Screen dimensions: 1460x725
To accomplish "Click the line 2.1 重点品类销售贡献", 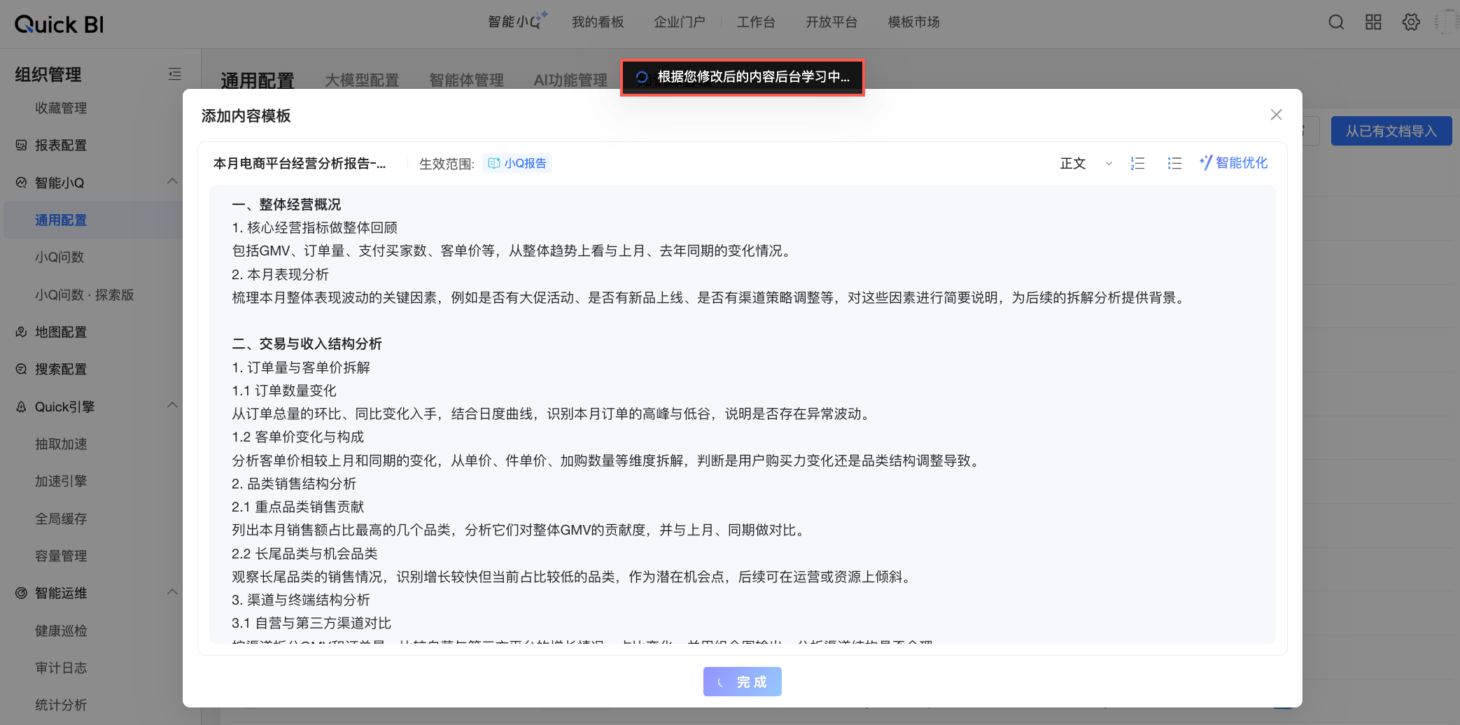I will coord(297,507).
